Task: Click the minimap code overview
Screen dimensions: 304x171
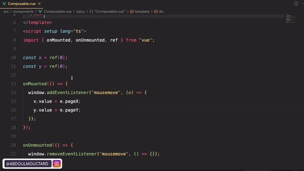Action: pyautogui.click(x=291, y=19)
